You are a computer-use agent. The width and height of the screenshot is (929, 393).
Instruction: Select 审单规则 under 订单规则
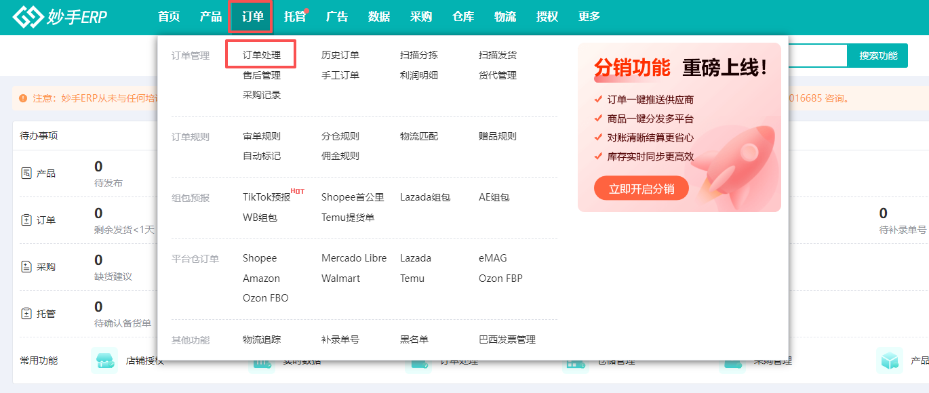(x=261, y=136)
